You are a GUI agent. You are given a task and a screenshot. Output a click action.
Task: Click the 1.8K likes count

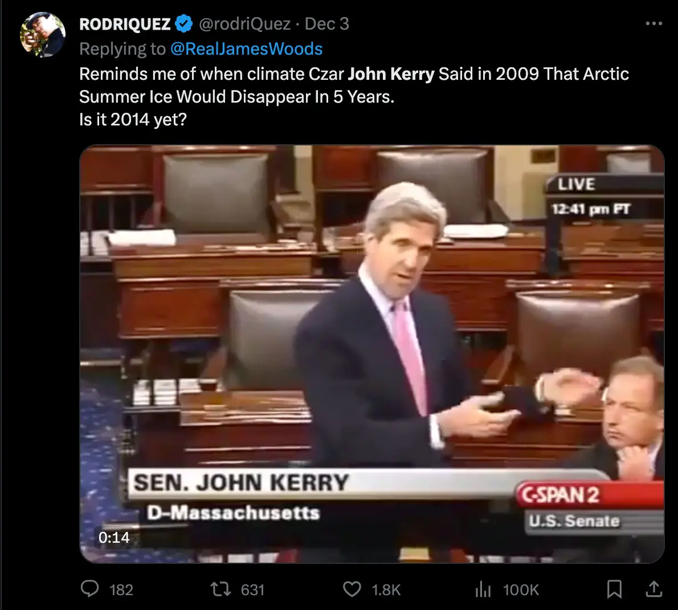(x=386, y=589)
